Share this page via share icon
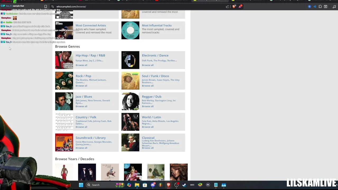 pyautogui.click(x=227, y=6)
